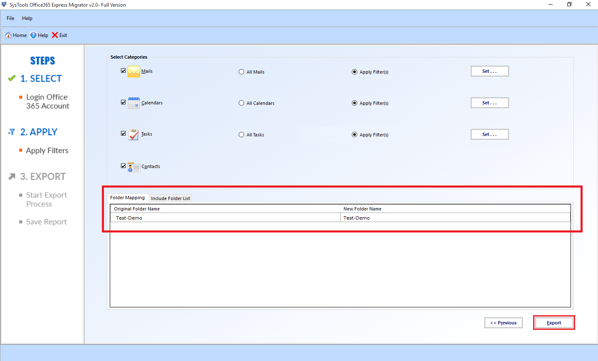598x361 pixels.
Task: Select the All Tasks radio button
Action: tap(241, 135)
